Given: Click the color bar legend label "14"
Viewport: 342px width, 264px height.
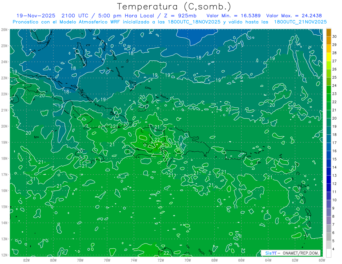Looking at the screenshot, I should (x=335, y=167).
